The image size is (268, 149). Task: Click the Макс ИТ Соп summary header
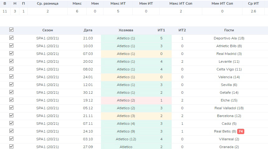(x=181, y=3)
